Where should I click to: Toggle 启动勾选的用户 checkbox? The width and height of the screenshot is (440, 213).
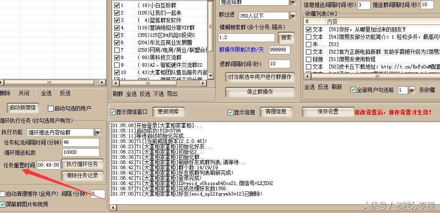tap(50, 108)
